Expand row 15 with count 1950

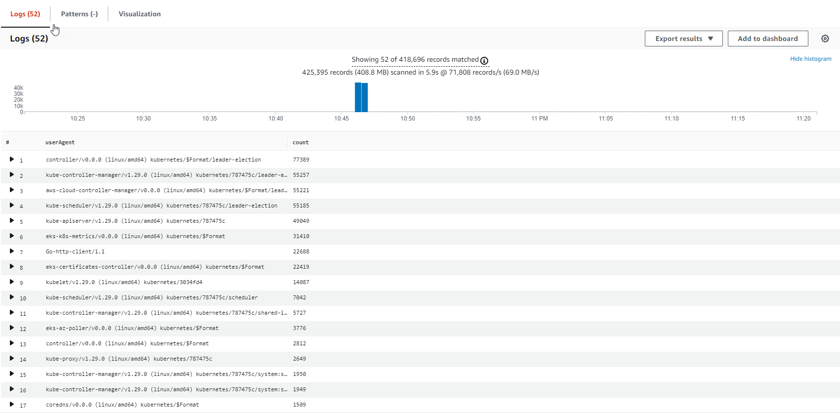click(x=12, y=373)
